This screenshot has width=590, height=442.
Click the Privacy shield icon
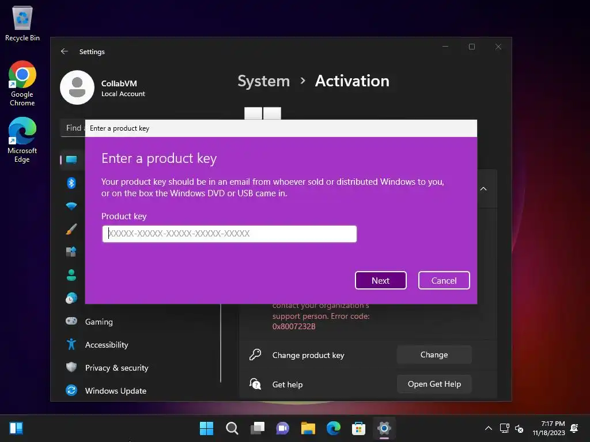coord(71,367)
